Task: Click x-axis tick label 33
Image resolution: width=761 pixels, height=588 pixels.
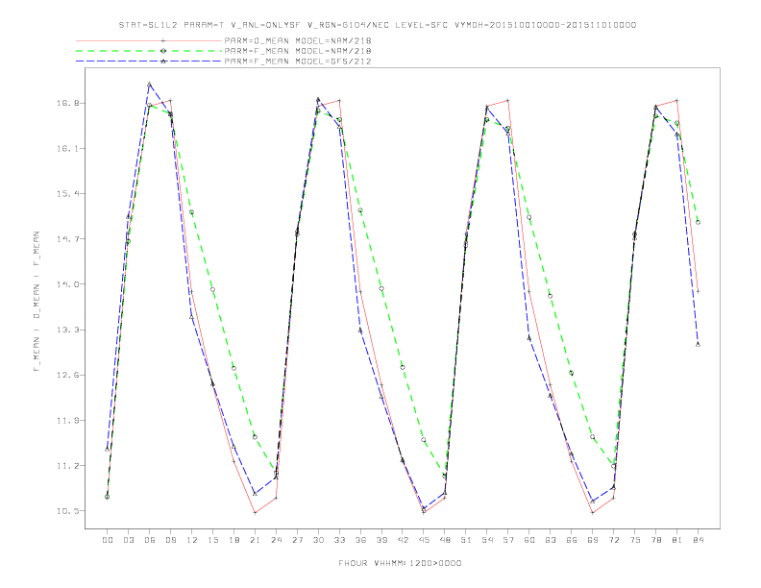Action: (340, 540)
